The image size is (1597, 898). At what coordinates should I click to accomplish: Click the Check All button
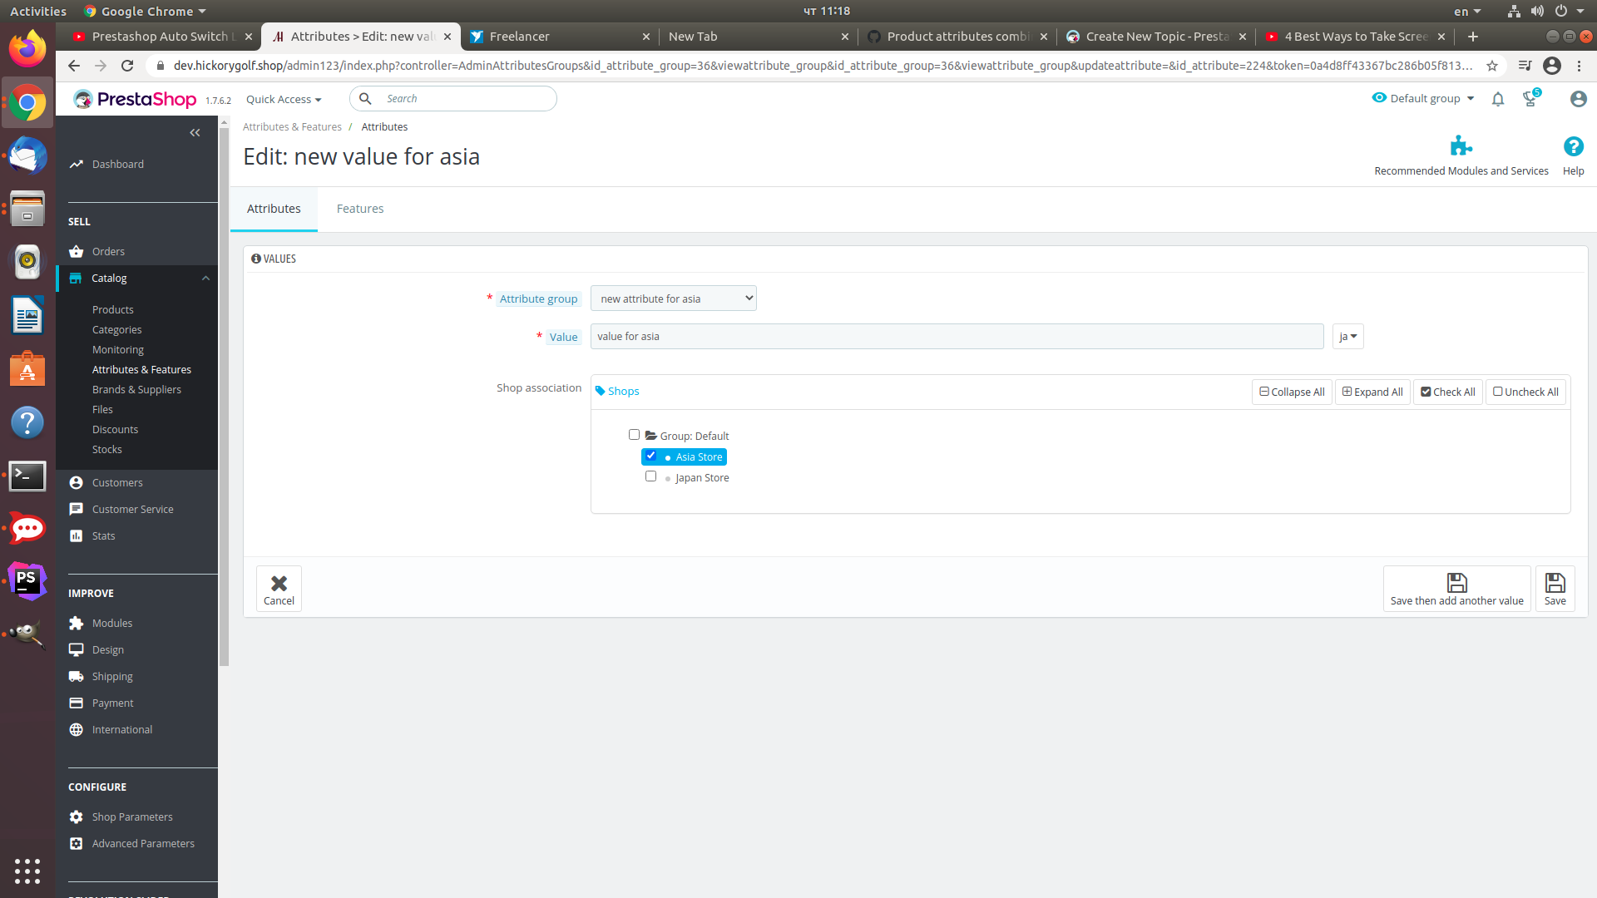[1447, 392]
